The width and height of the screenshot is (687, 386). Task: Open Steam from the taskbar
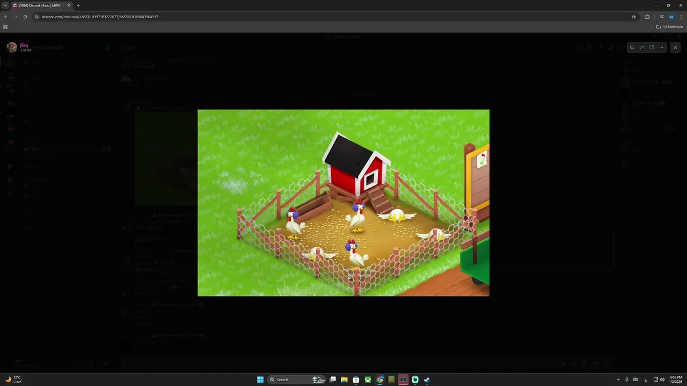427,380
